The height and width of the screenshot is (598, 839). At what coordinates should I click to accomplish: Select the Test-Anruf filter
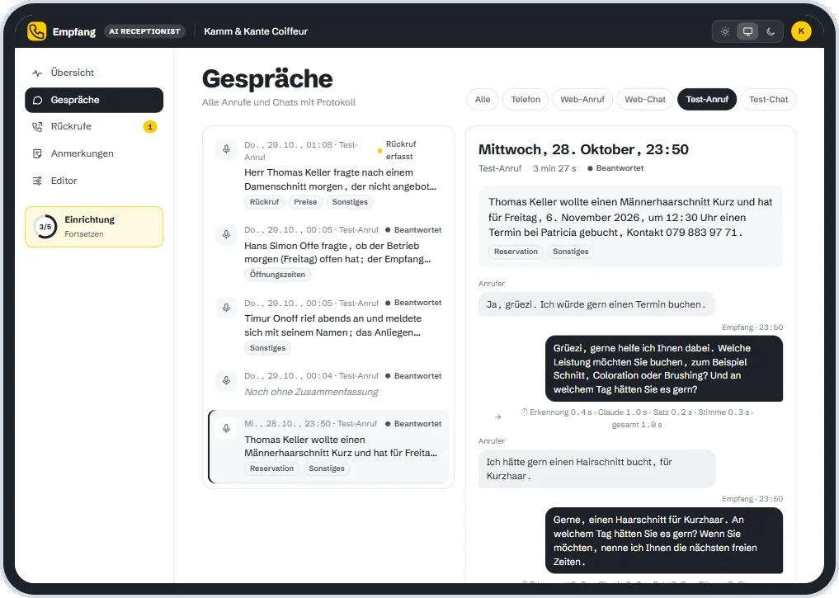tap(707, 100)
